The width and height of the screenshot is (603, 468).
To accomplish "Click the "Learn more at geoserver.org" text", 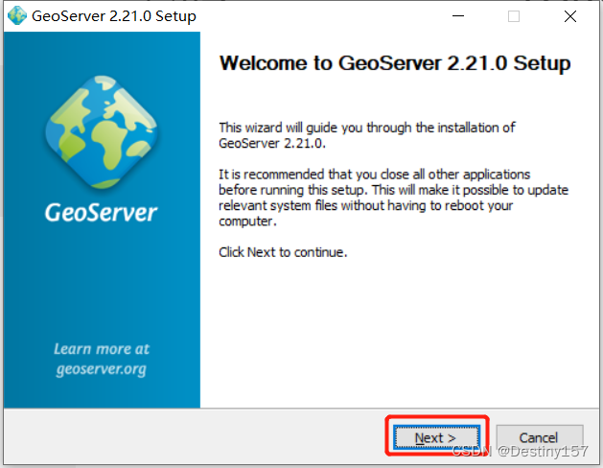I will 102,359.
